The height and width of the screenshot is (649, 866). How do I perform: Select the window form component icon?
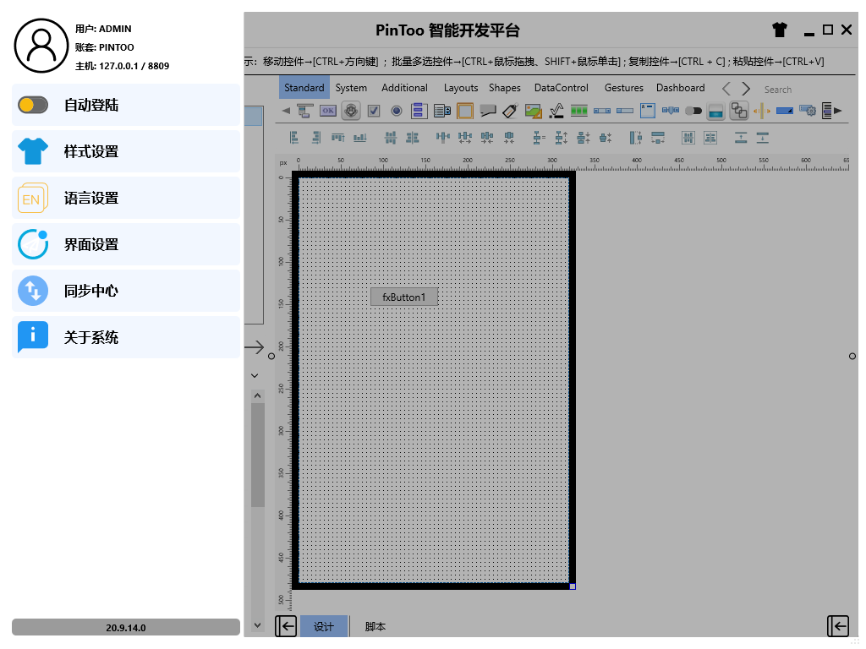[647, 111]
